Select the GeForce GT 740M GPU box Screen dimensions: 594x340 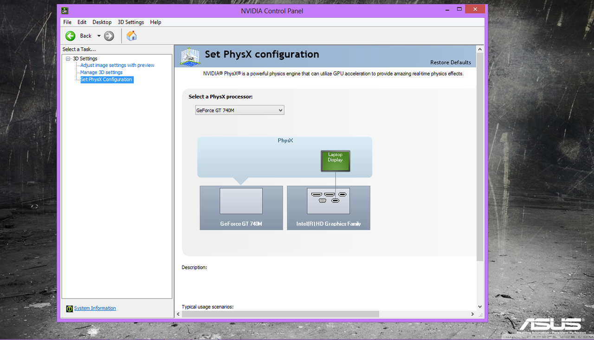(241, 208)
